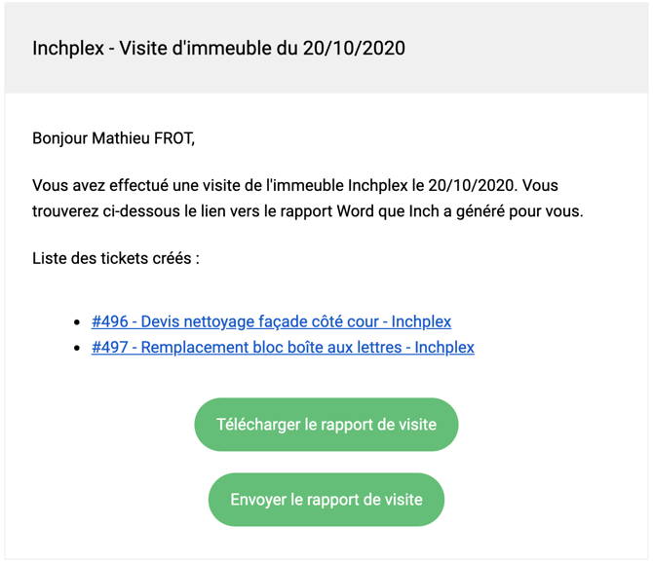Click the email title in the header
This screenshot has width=653, height=564.
[218, 48]
